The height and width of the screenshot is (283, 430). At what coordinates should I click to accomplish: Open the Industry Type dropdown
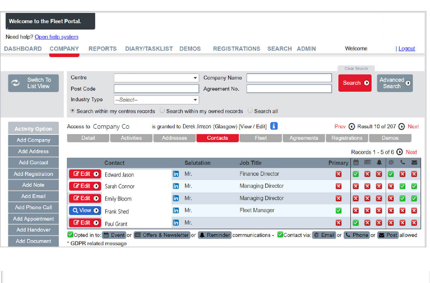pos(156,100)
